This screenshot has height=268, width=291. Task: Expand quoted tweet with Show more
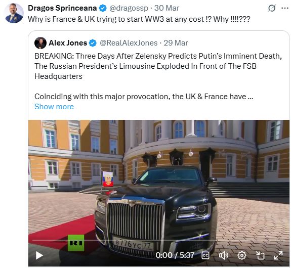click(54, 107)
